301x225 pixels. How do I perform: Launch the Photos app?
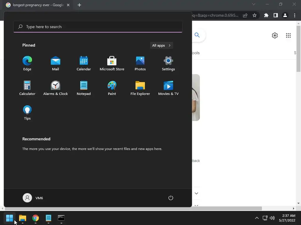click(140, 64)
